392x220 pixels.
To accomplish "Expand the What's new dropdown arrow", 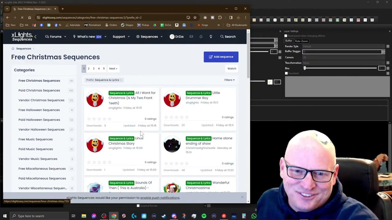I will [x=105, y=37].
